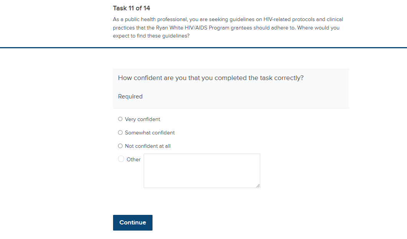Click the "Somewhat confident" label text

[150, 133]
